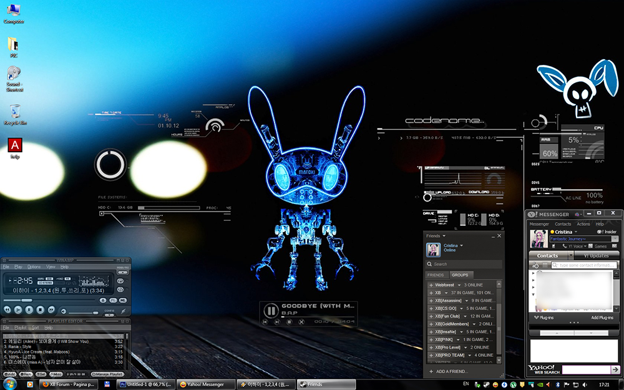Viewport: 624px width, 390px height.
Task: Click the playlist's Rem button
Action: point(26,374)
